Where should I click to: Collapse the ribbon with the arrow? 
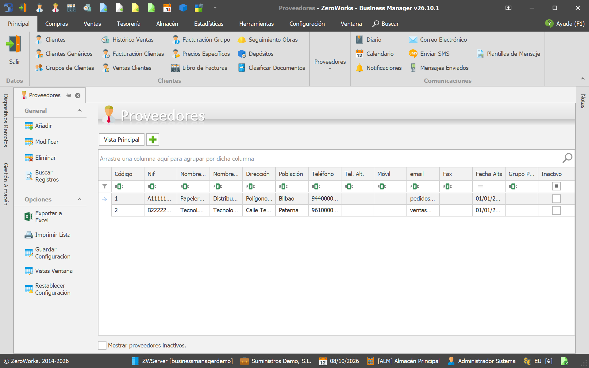pos(583,79)
